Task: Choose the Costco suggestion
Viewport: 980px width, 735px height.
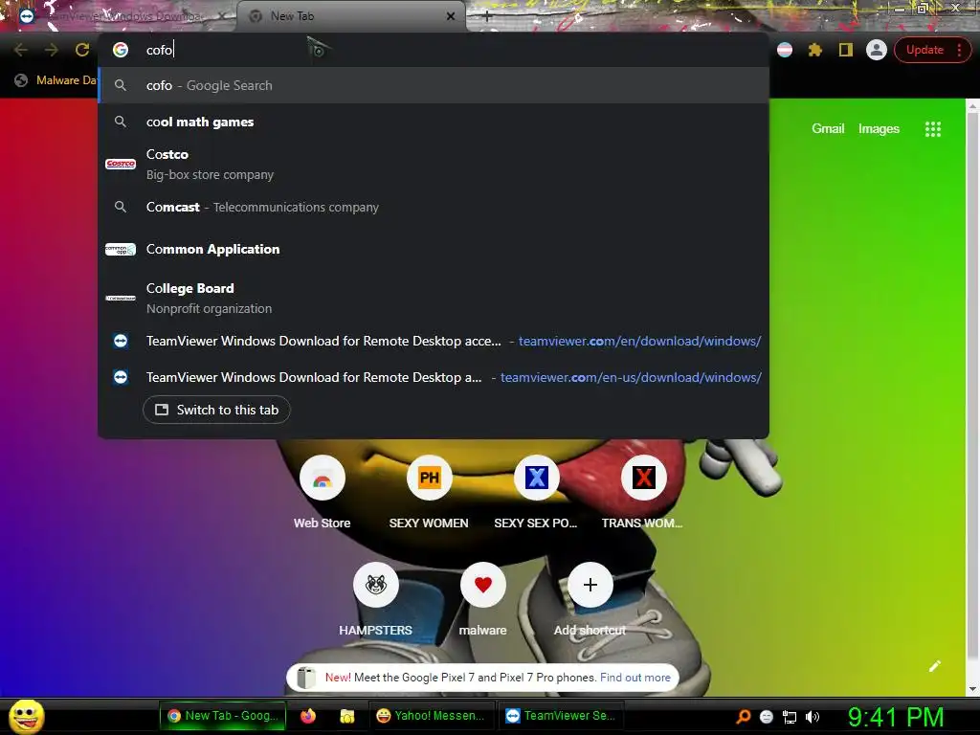Action: pos(434,165)
